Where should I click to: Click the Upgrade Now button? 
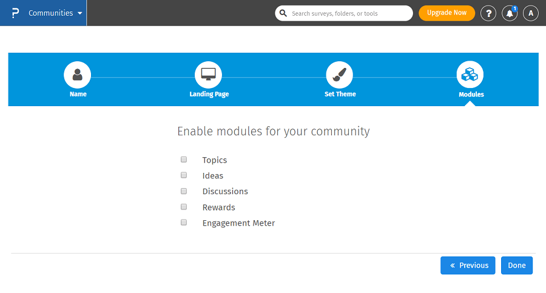coord(447,13)
